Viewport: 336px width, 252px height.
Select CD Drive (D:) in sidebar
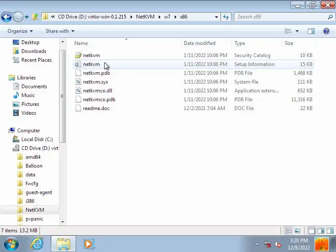pyautogui.click(x=39, y=148)
